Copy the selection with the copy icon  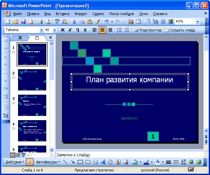[x=82, y=22]
